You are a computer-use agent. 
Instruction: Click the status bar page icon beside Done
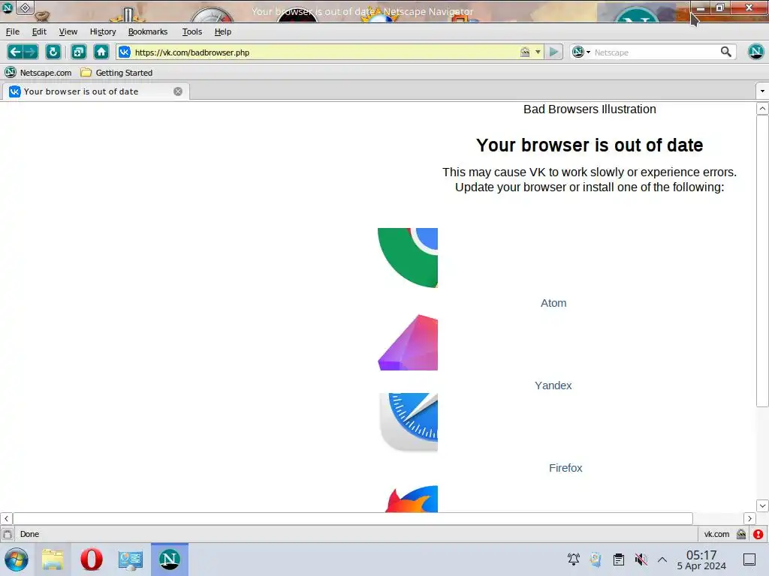coord(8,534)
